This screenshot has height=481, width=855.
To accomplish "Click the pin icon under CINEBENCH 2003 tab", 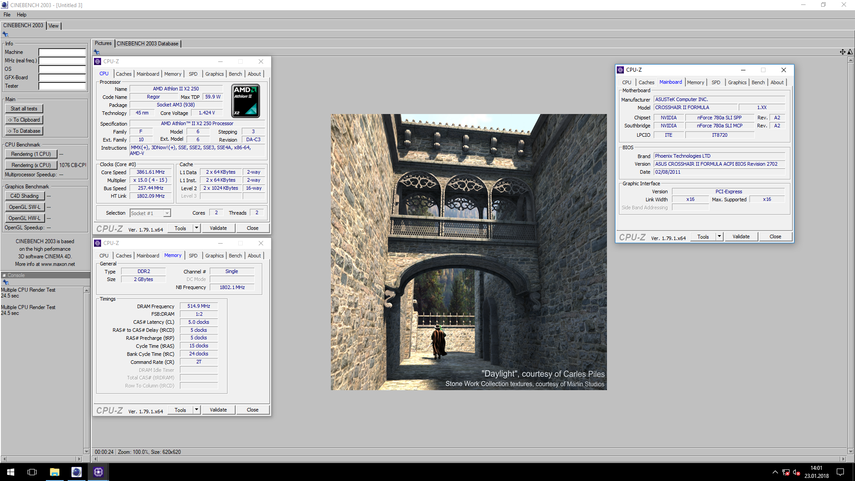I will 5,34.
